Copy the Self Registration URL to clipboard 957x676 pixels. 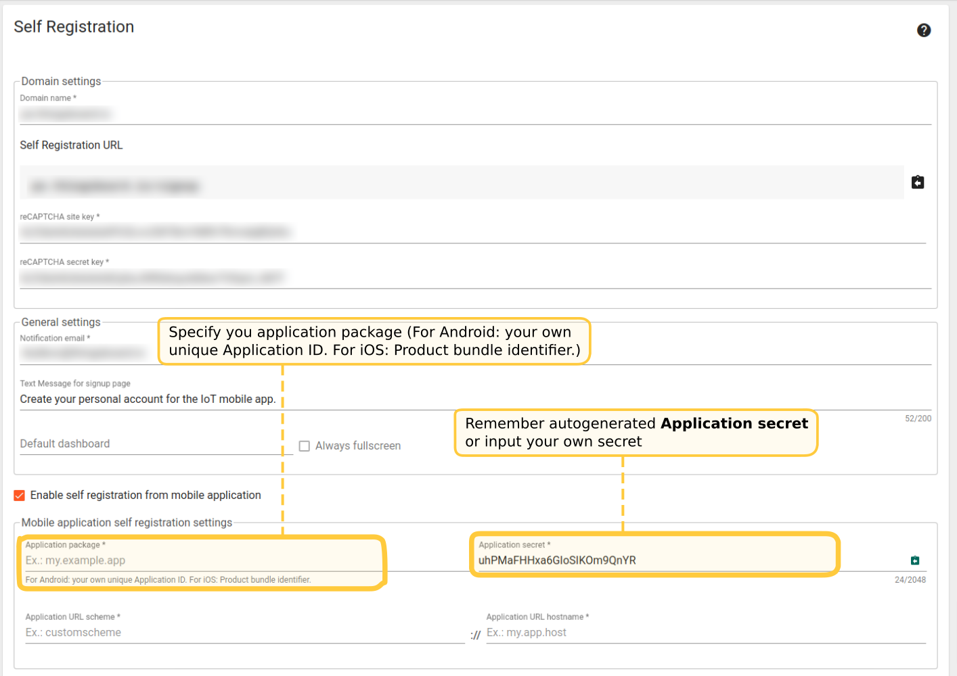point(917,183)
